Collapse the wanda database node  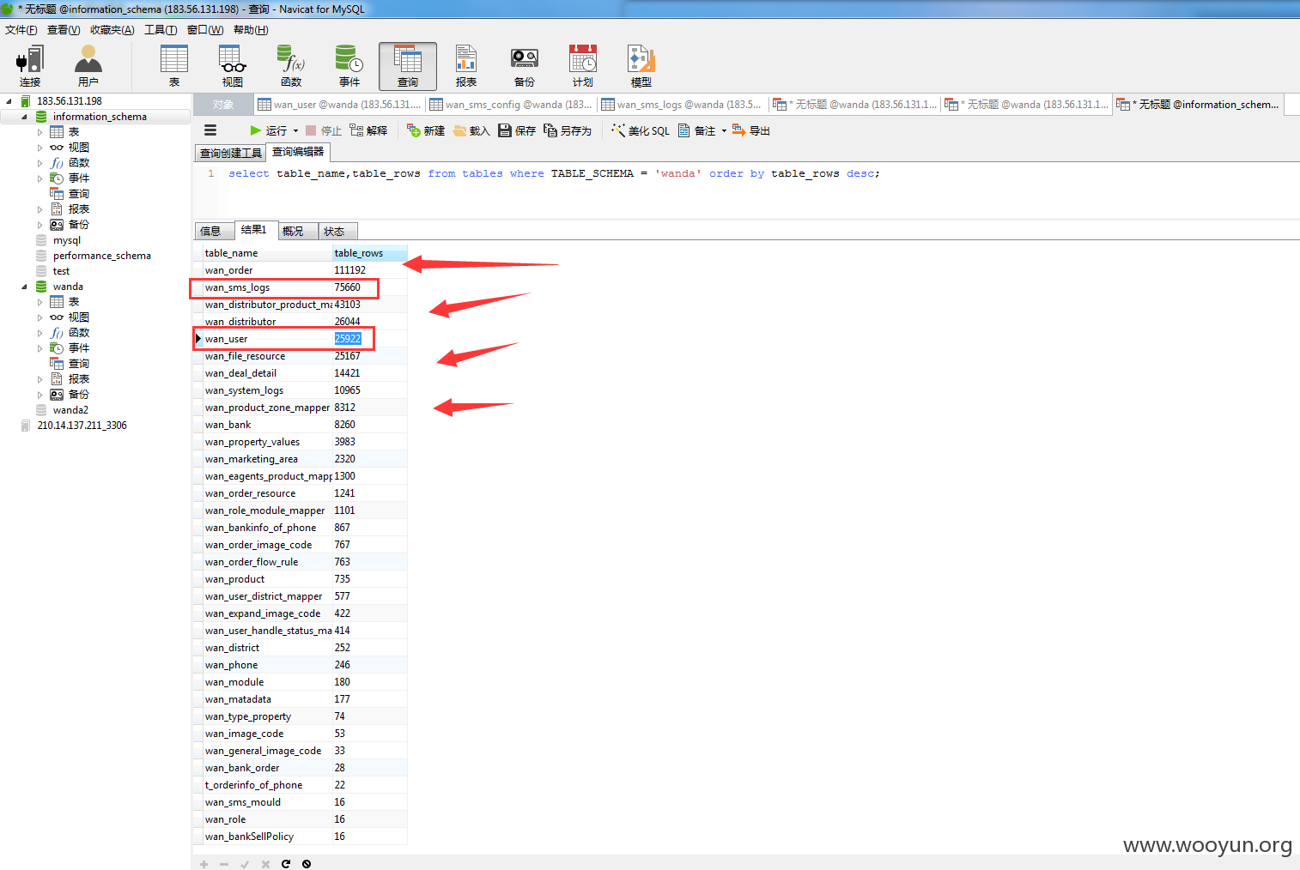click(24, 287)
